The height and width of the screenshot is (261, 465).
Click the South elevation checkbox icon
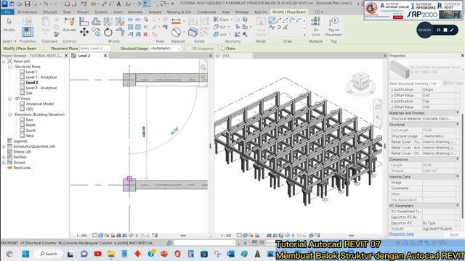point(23,130)
